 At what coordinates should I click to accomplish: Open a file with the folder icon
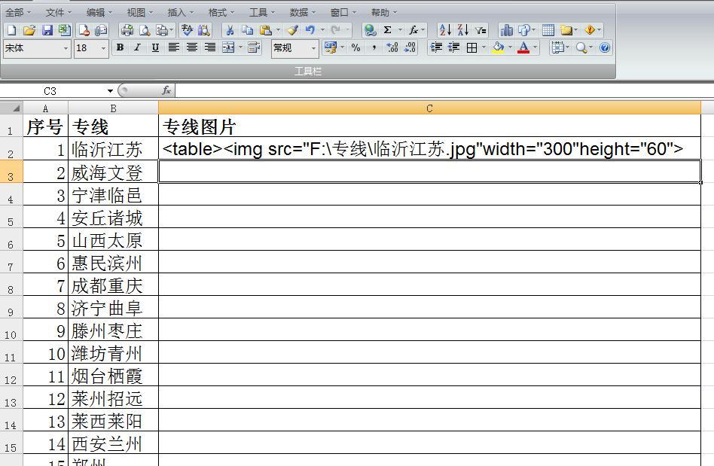pos(29,30)
